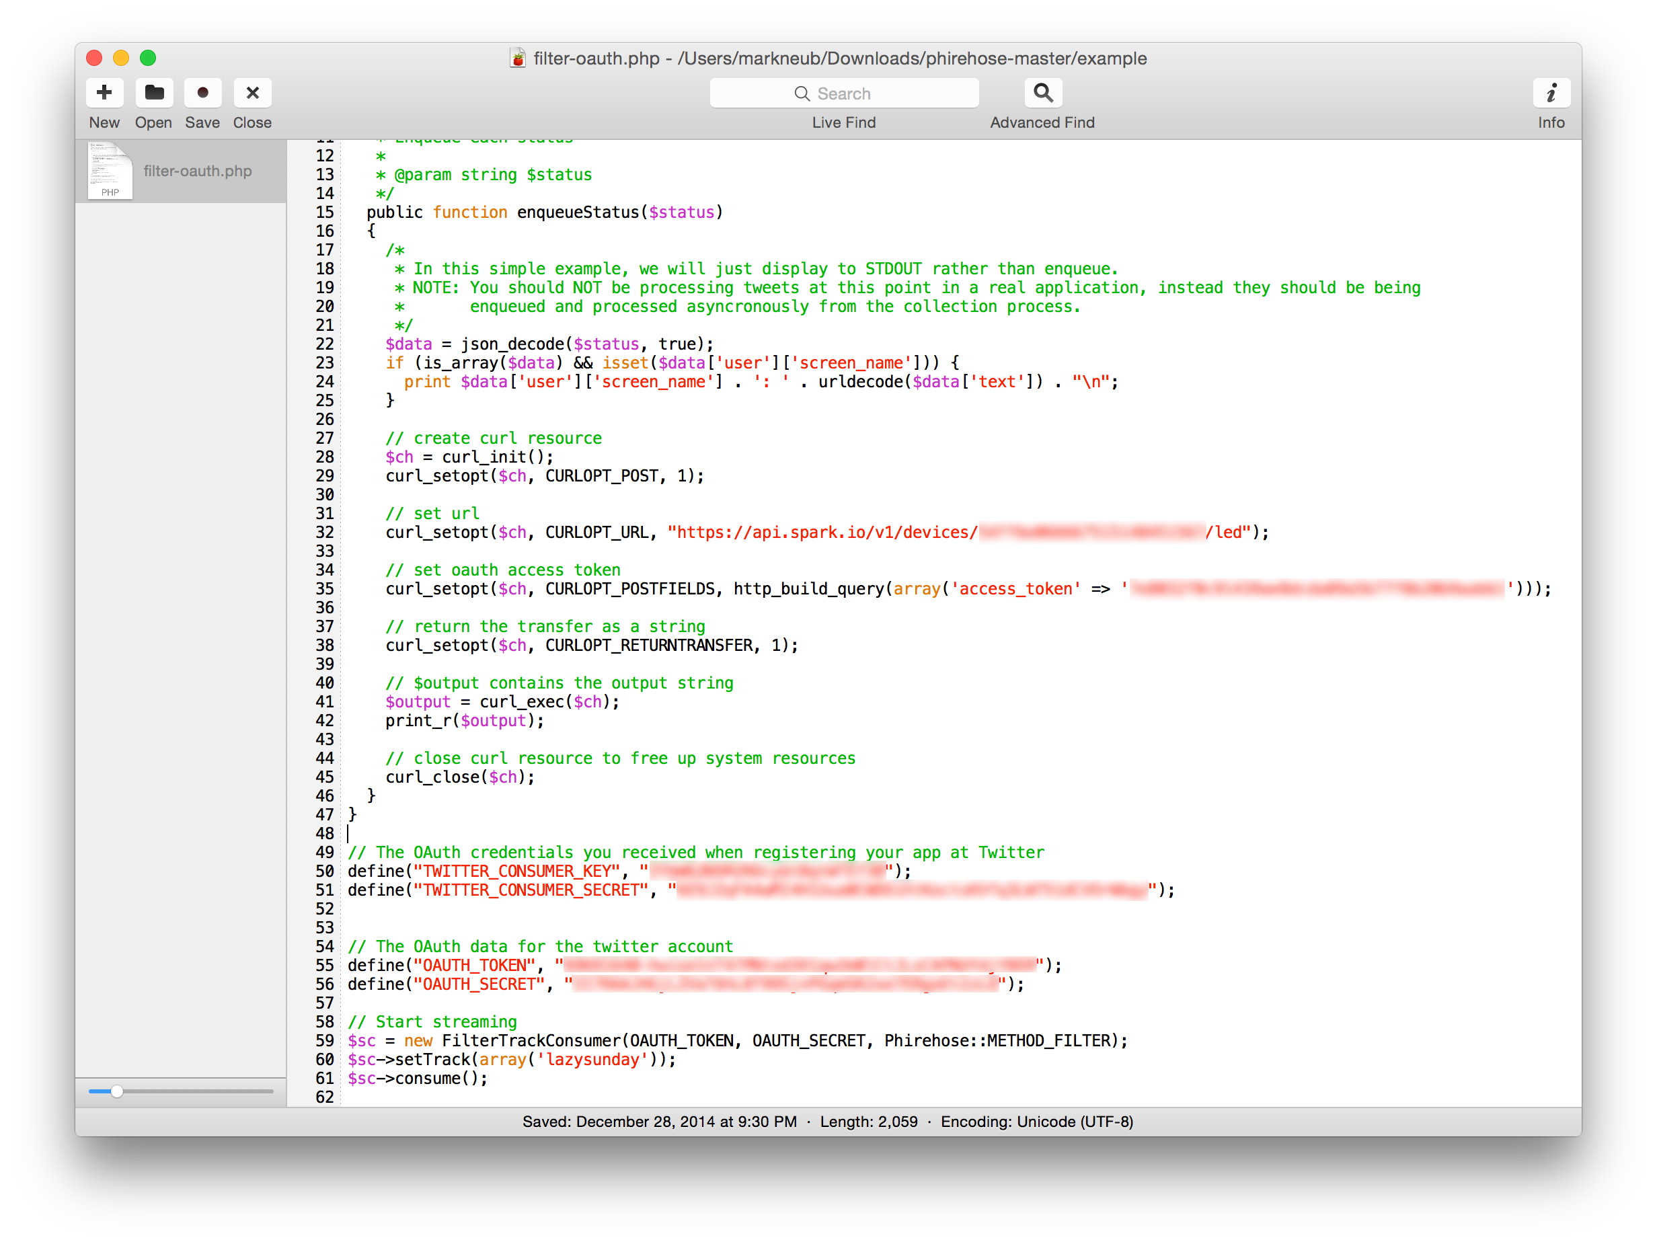Viewport: 1657px width, 1244px height.
Task: Click the yellow minimize window button
Action: click(121, 58)
